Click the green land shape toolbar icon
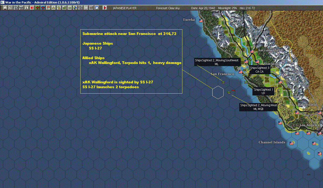 point(64,8)
